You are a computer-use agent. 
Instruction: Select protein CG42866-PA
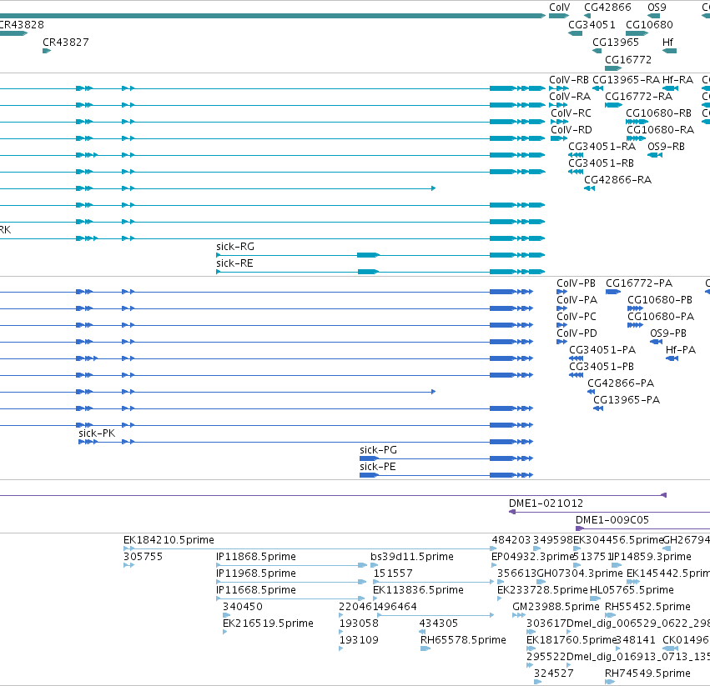[621, 383]
